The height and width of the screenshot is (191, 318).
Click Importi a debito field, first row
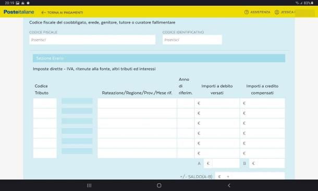coord(217,103)
